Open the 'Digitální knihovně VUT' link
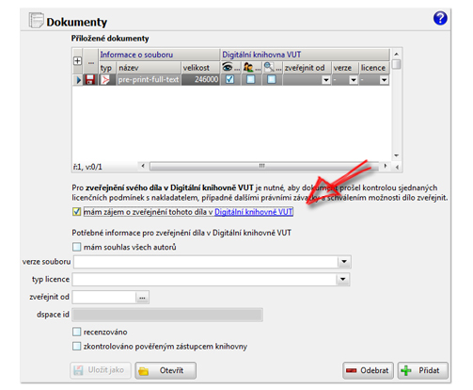The image size is (473, 390). 253,212
